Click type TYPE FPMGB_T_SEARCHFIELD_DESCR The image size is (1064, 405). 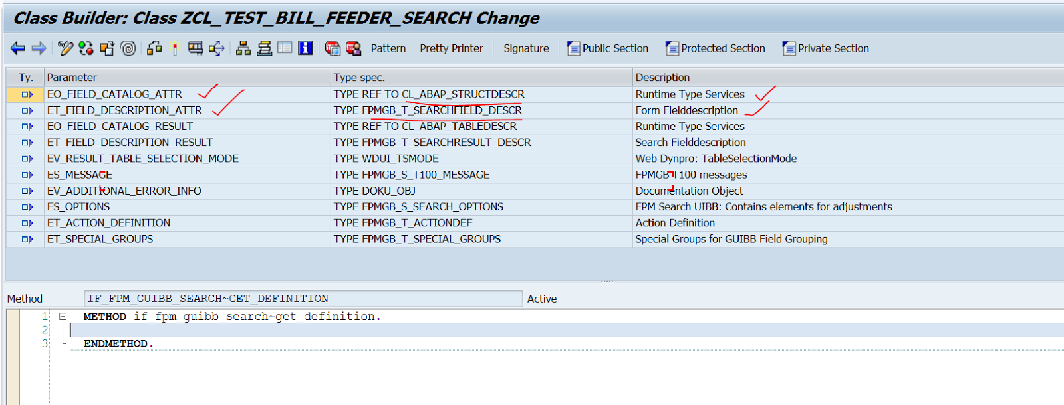pyautogui.click(x=428, y=110)
